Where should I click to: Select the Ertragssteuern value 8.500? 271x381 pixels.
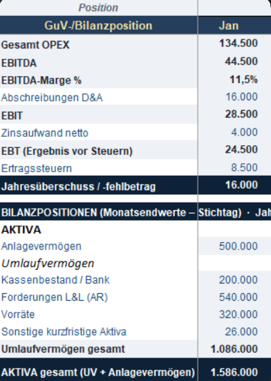(x=244, y=167)
